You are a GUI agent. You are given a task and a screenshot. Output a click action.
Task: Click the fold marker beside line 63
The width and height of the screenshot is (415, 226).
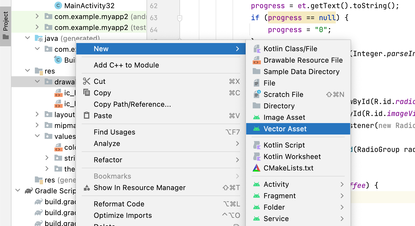(x=180, y=18)
